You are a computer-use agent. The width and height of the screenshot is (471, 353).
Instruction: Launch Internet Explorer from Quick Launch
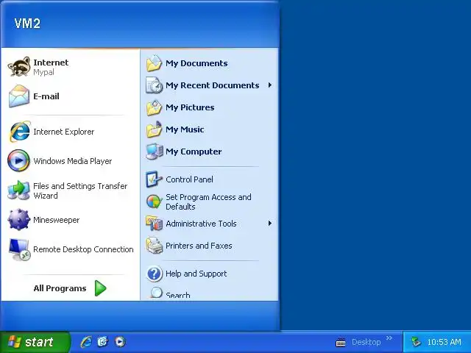click(86, 341)
